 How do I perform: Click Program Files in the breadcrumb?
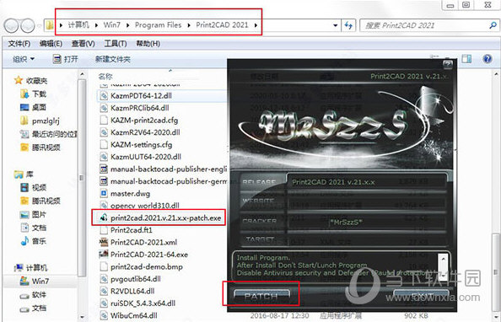(x=159, y=25)
